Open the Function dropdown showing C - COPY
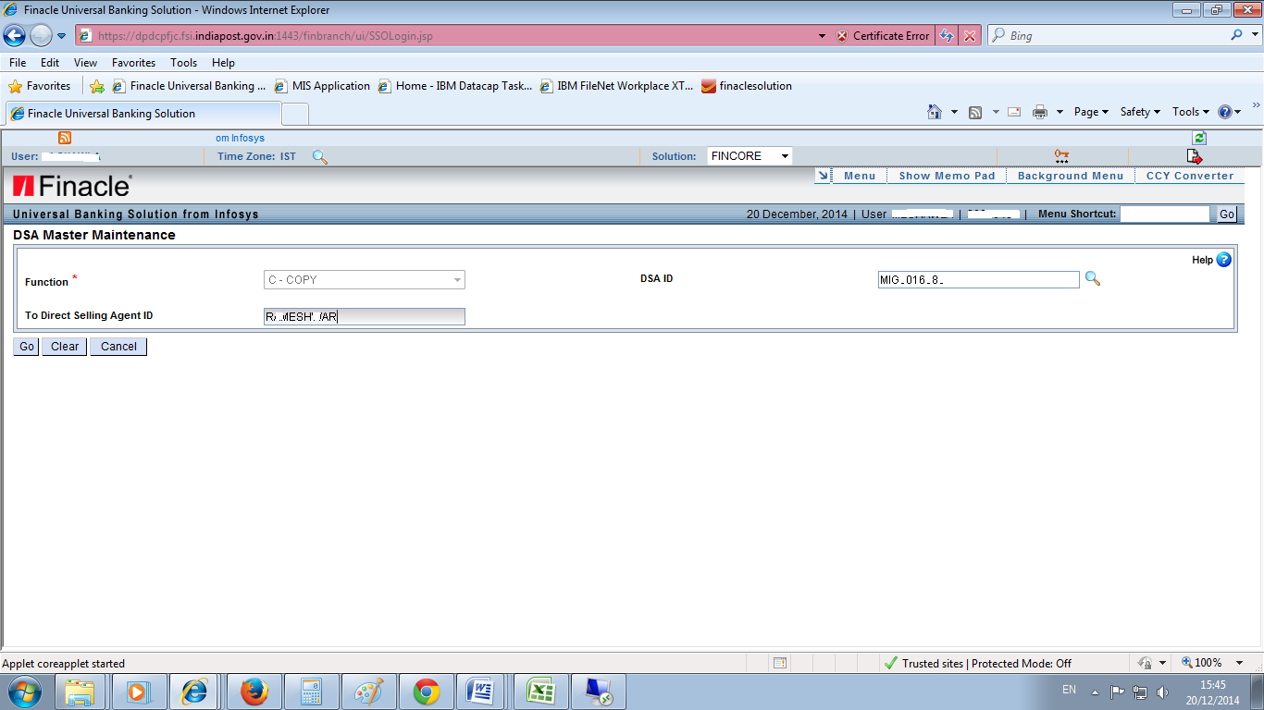The width and height of the screenshot is (1264, 710). pos(365,279)
